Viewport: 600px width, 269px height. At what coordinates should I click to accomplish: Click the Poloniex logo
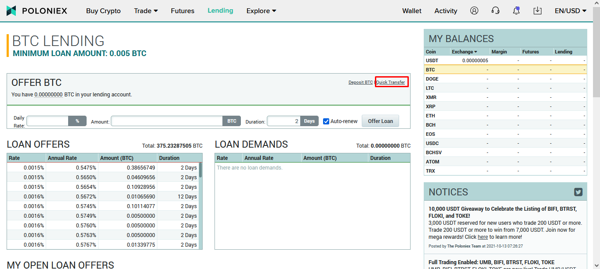coord(37,11)
